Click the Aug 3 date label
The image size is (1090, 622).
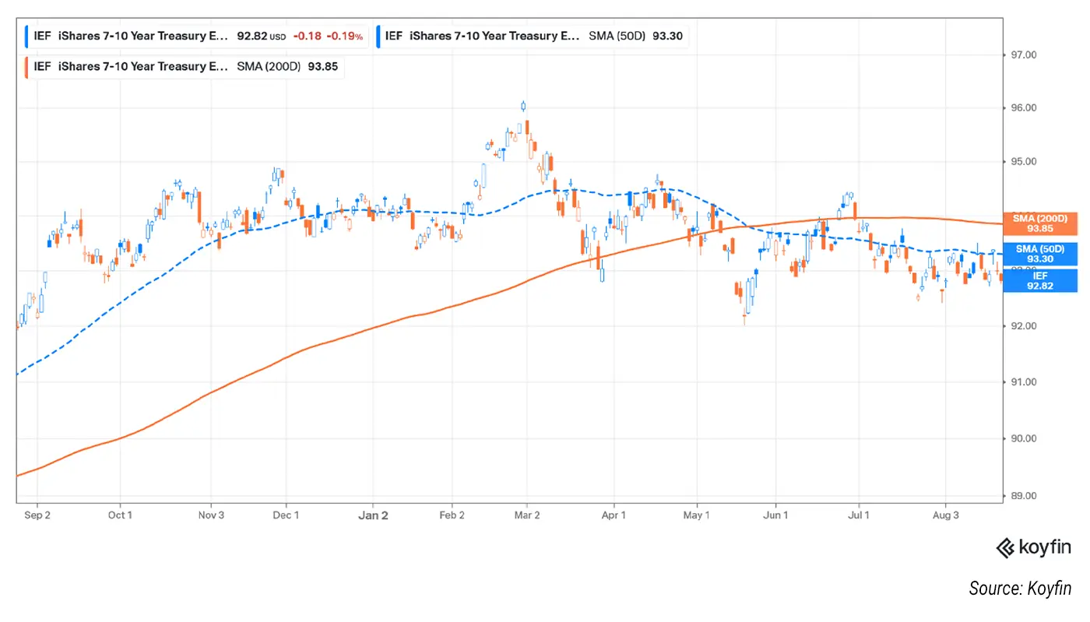coord(945,515)
